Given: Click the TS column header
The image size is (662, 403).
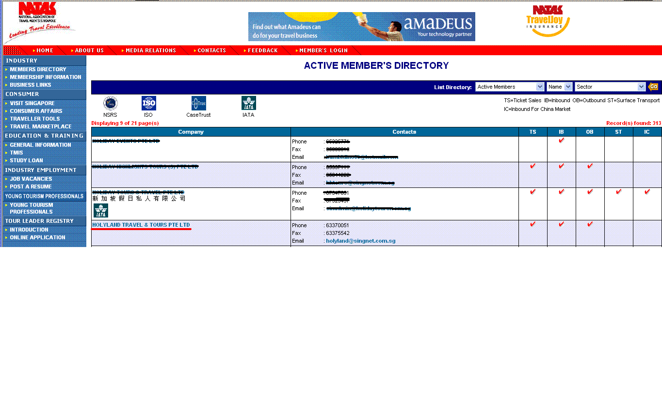Looking at the screenshot, I should (x=533, y=132).
